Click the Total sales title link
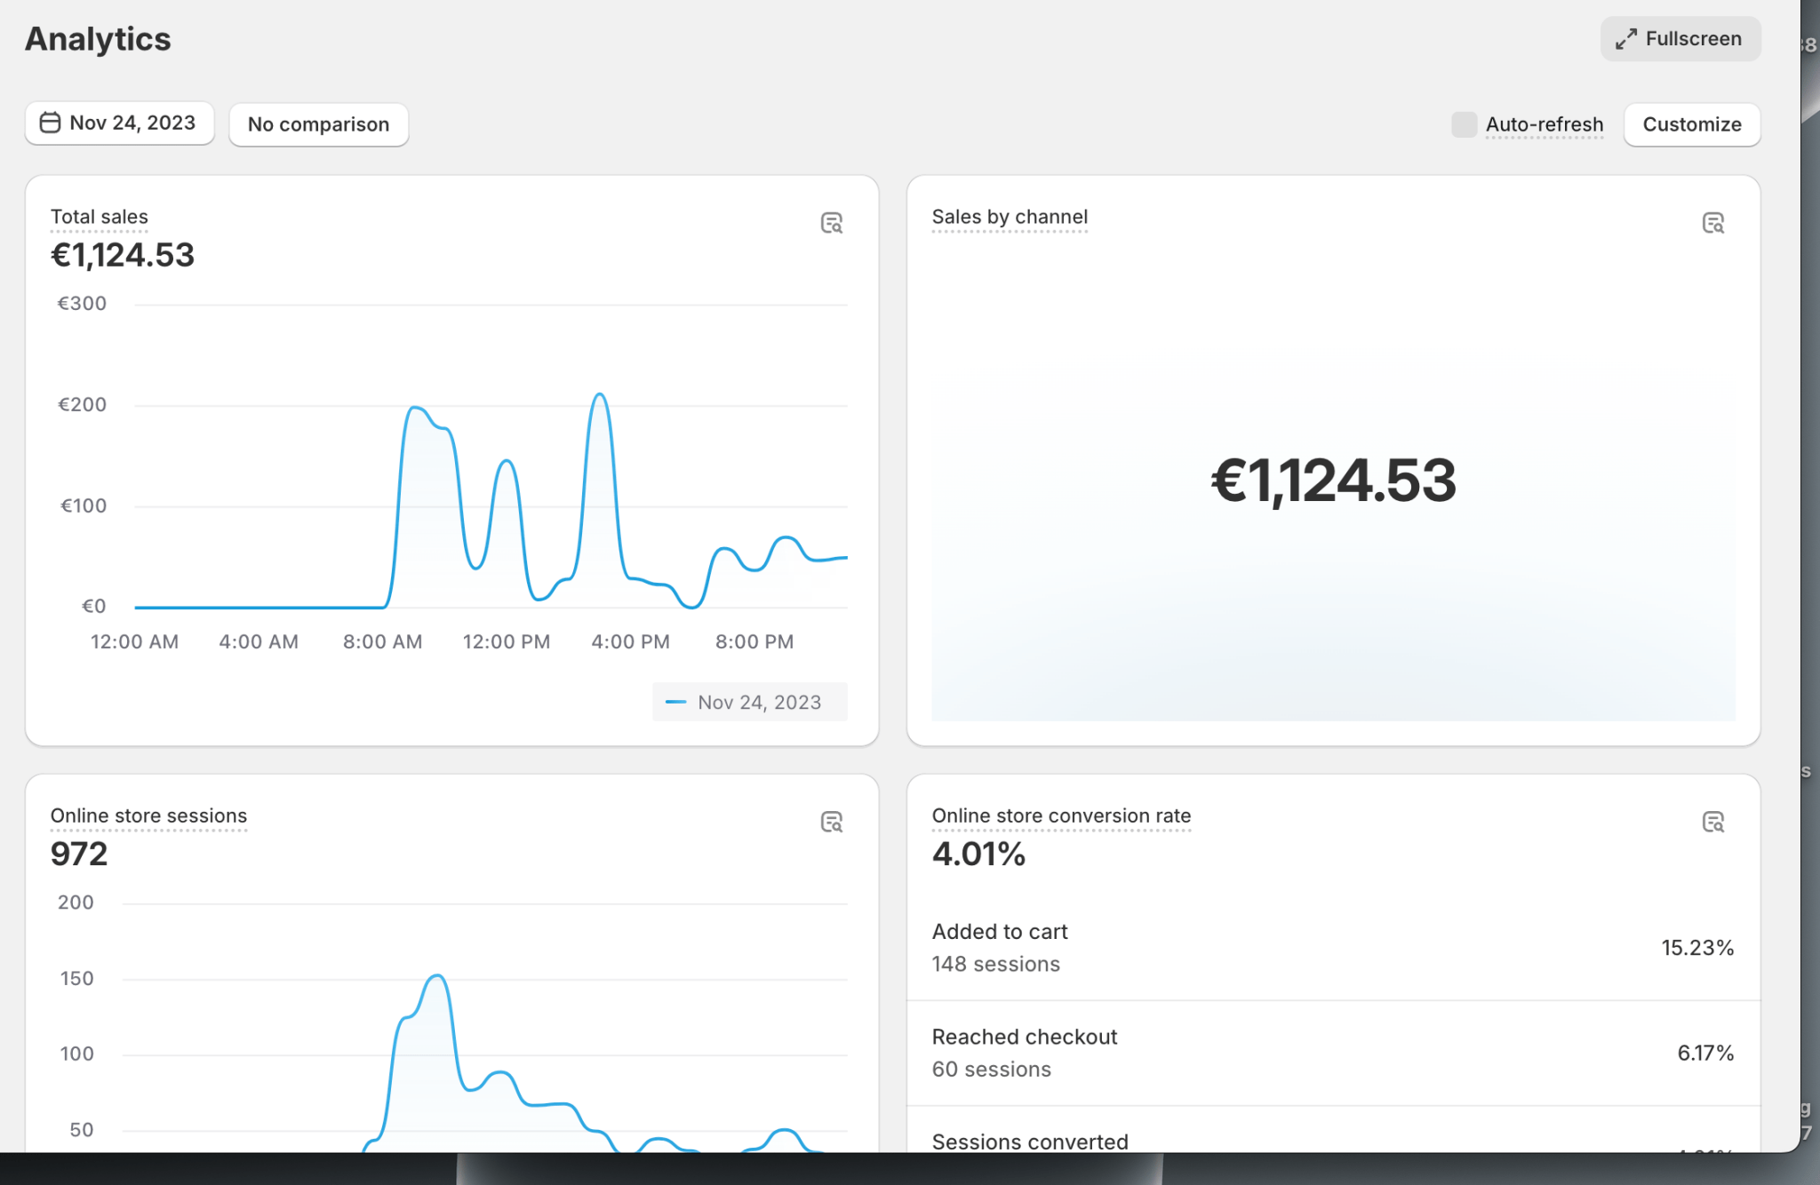 (x=100, y=217)
